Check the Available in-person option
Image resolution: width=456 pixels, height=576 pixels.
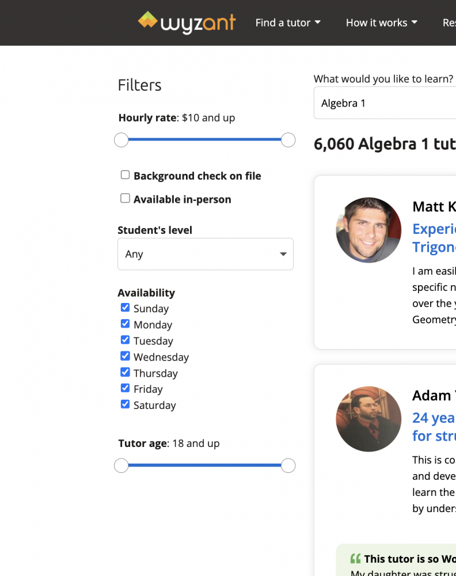coord(125,199)
